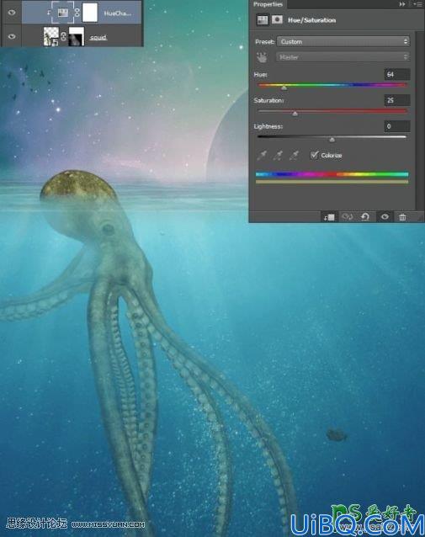Collapse the Properties panel with double arrows
Viewport: 425px width, 537px height.
[x=402, y=4]
